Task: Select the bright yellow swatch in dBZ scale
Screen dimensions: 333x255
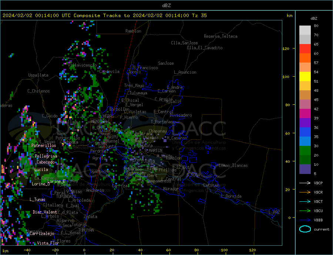Action: coord(305,77)
